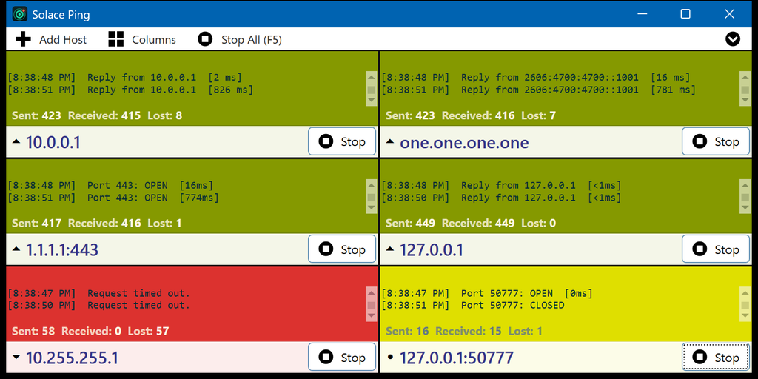Click the Port 443: OPEN [774ms] line
The image size is (758, 379).
113,198
